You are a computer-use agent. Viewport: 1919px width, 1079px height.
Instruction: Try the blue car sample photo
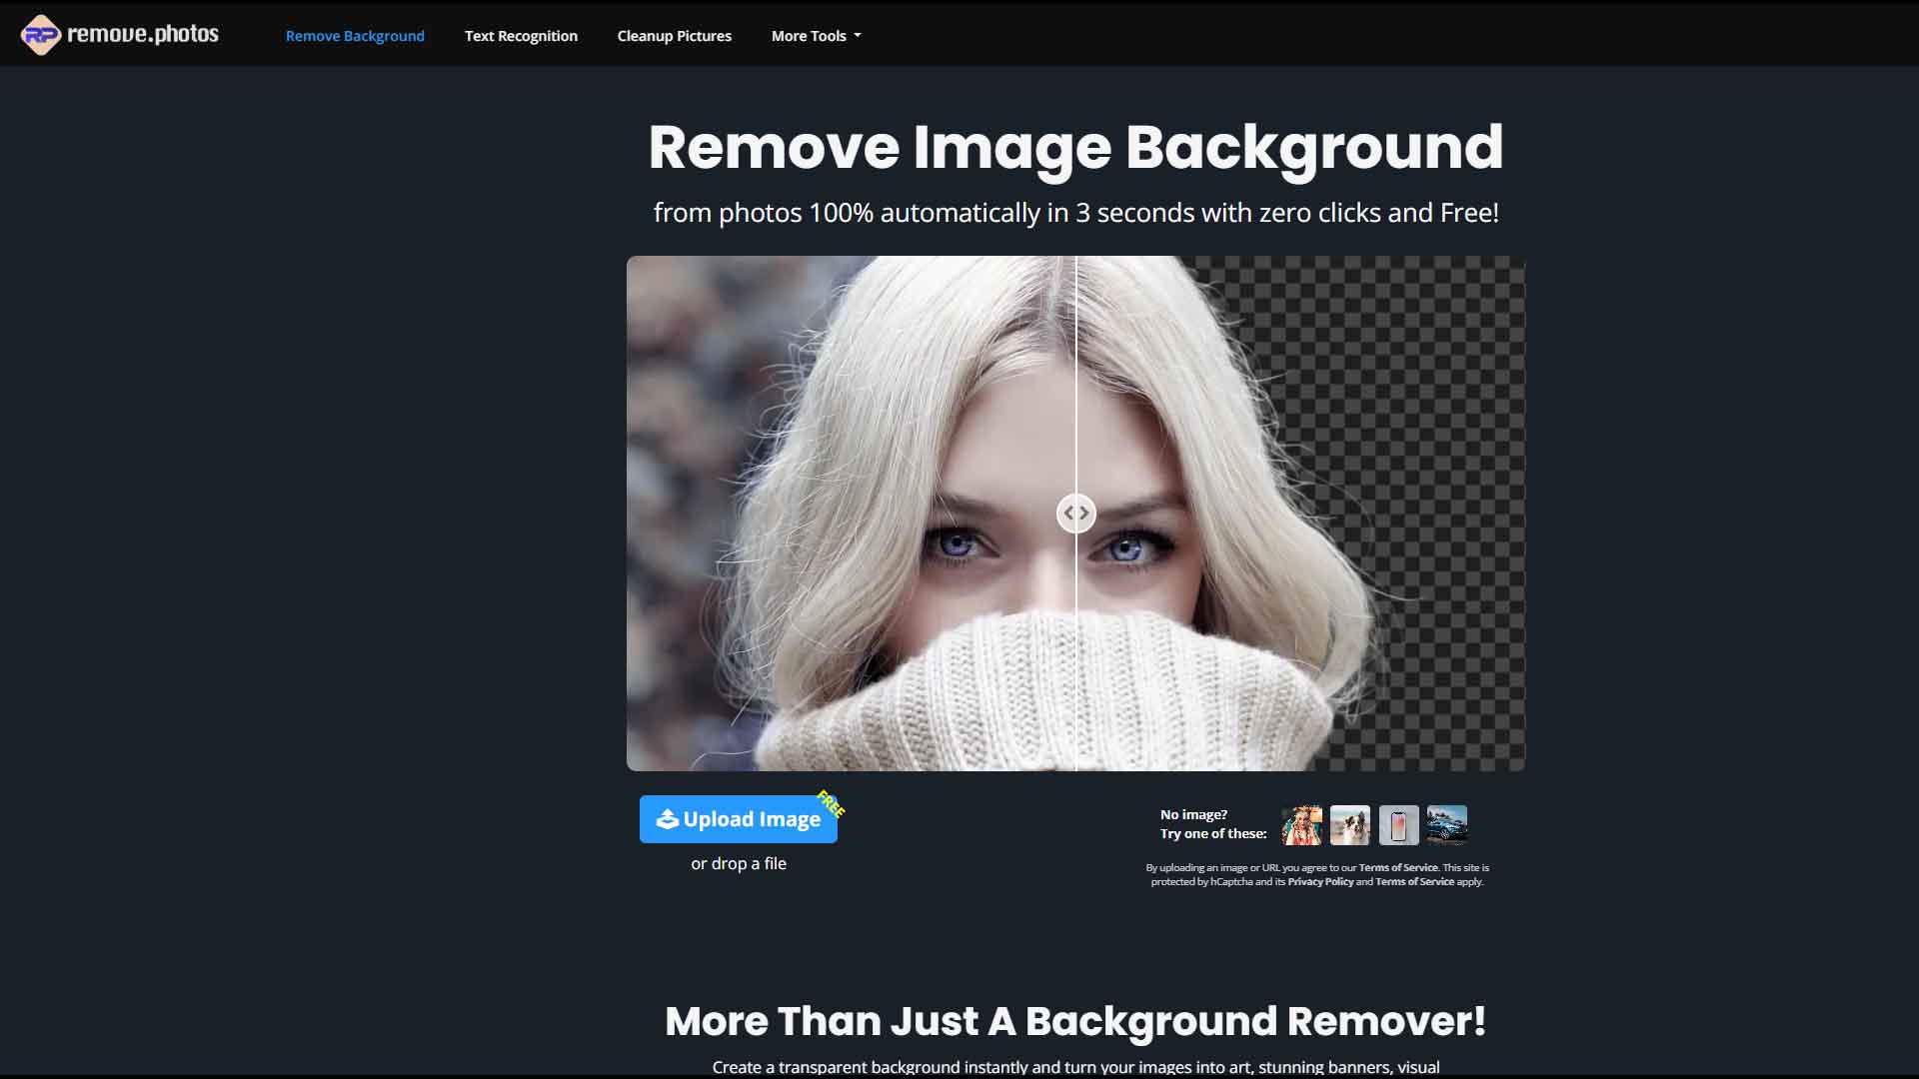pyautogui.click(x=1447, y=825)
